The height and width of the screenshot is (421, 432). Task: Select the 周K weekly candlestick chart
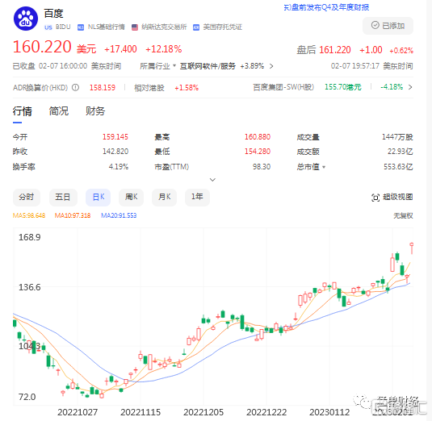coord(131,198)
